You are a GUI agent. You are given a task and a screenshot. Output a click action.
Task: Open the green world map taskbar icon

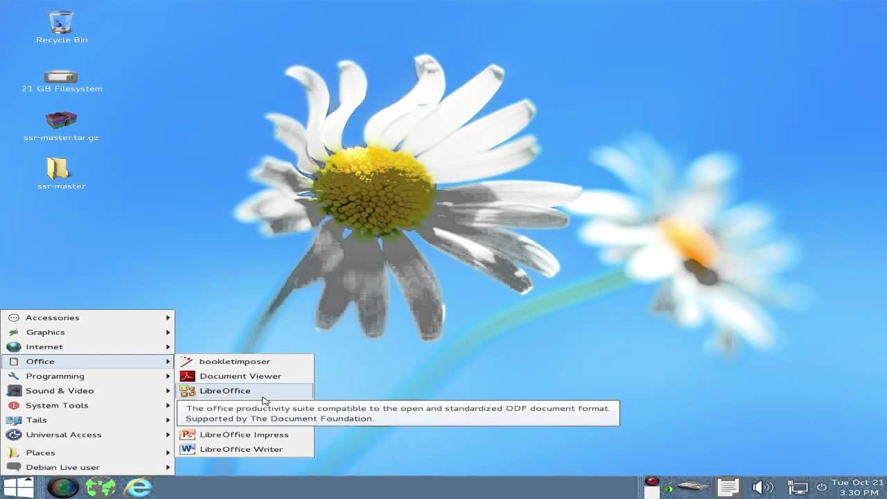coord(100,488)
